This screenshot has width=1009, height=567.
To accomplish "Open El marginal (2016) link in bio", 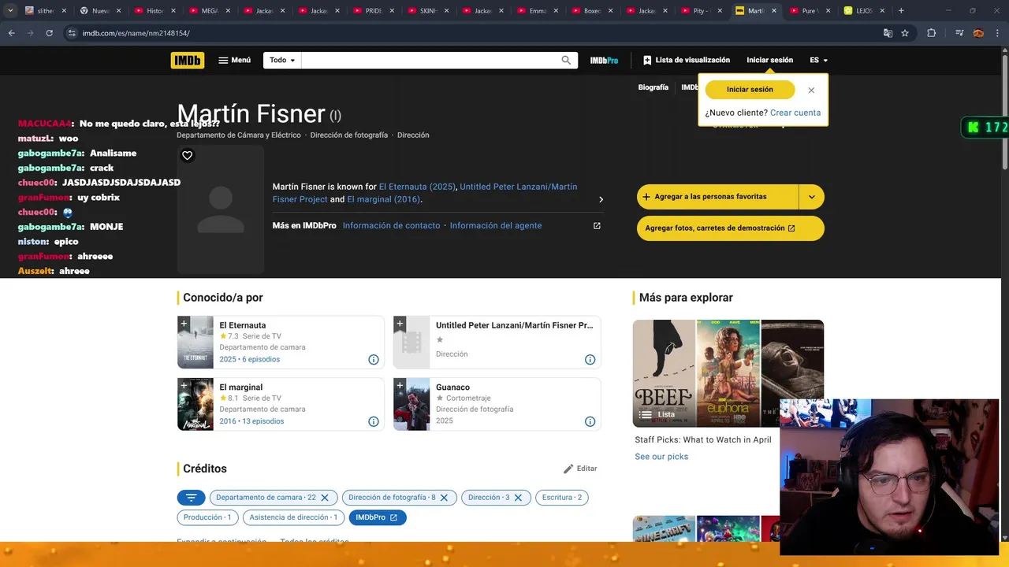I will click(384, 199).
